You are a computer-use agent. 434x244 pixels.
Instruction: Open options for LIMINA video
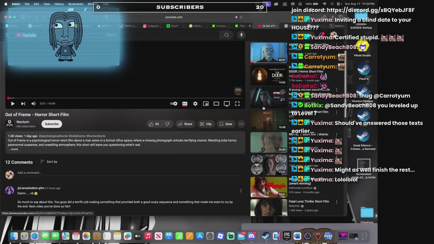coord(336,112)
